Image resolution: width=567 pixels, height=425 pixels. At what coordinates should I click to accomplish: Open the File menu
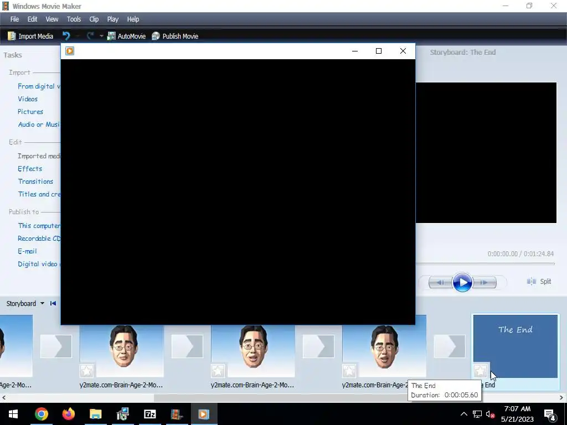(14, 19)
